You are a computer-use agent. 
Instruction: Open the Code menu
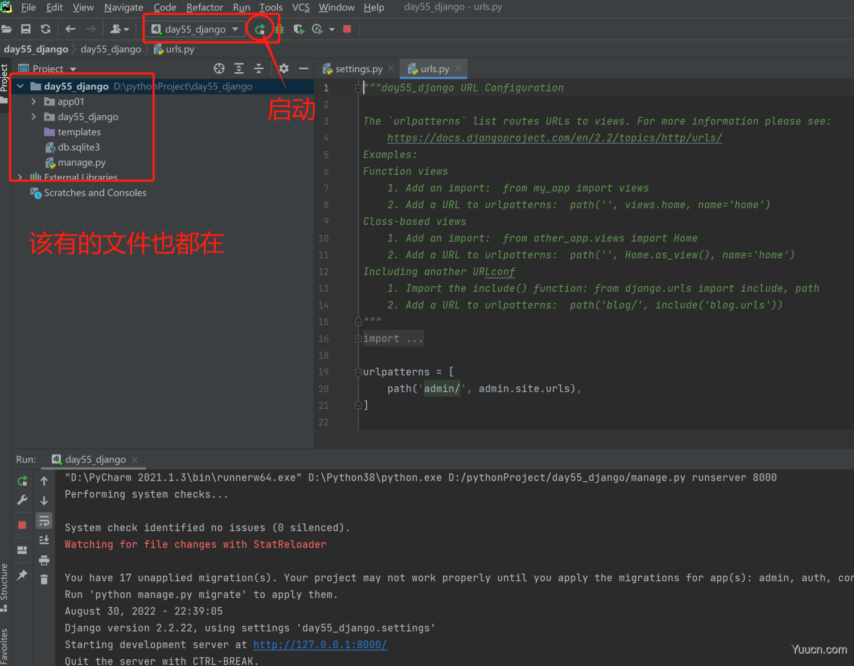pyautogui.click(x=165, y=7)
